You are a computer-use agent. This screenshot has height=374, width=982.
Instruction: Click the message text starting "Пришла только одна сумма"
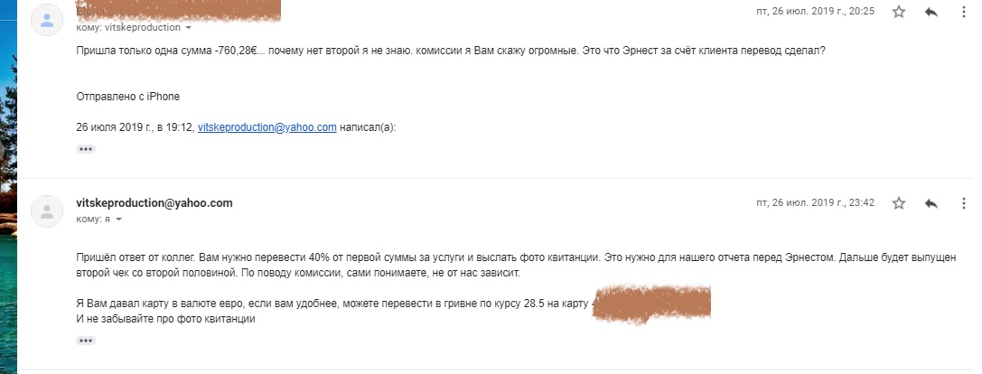450,51
